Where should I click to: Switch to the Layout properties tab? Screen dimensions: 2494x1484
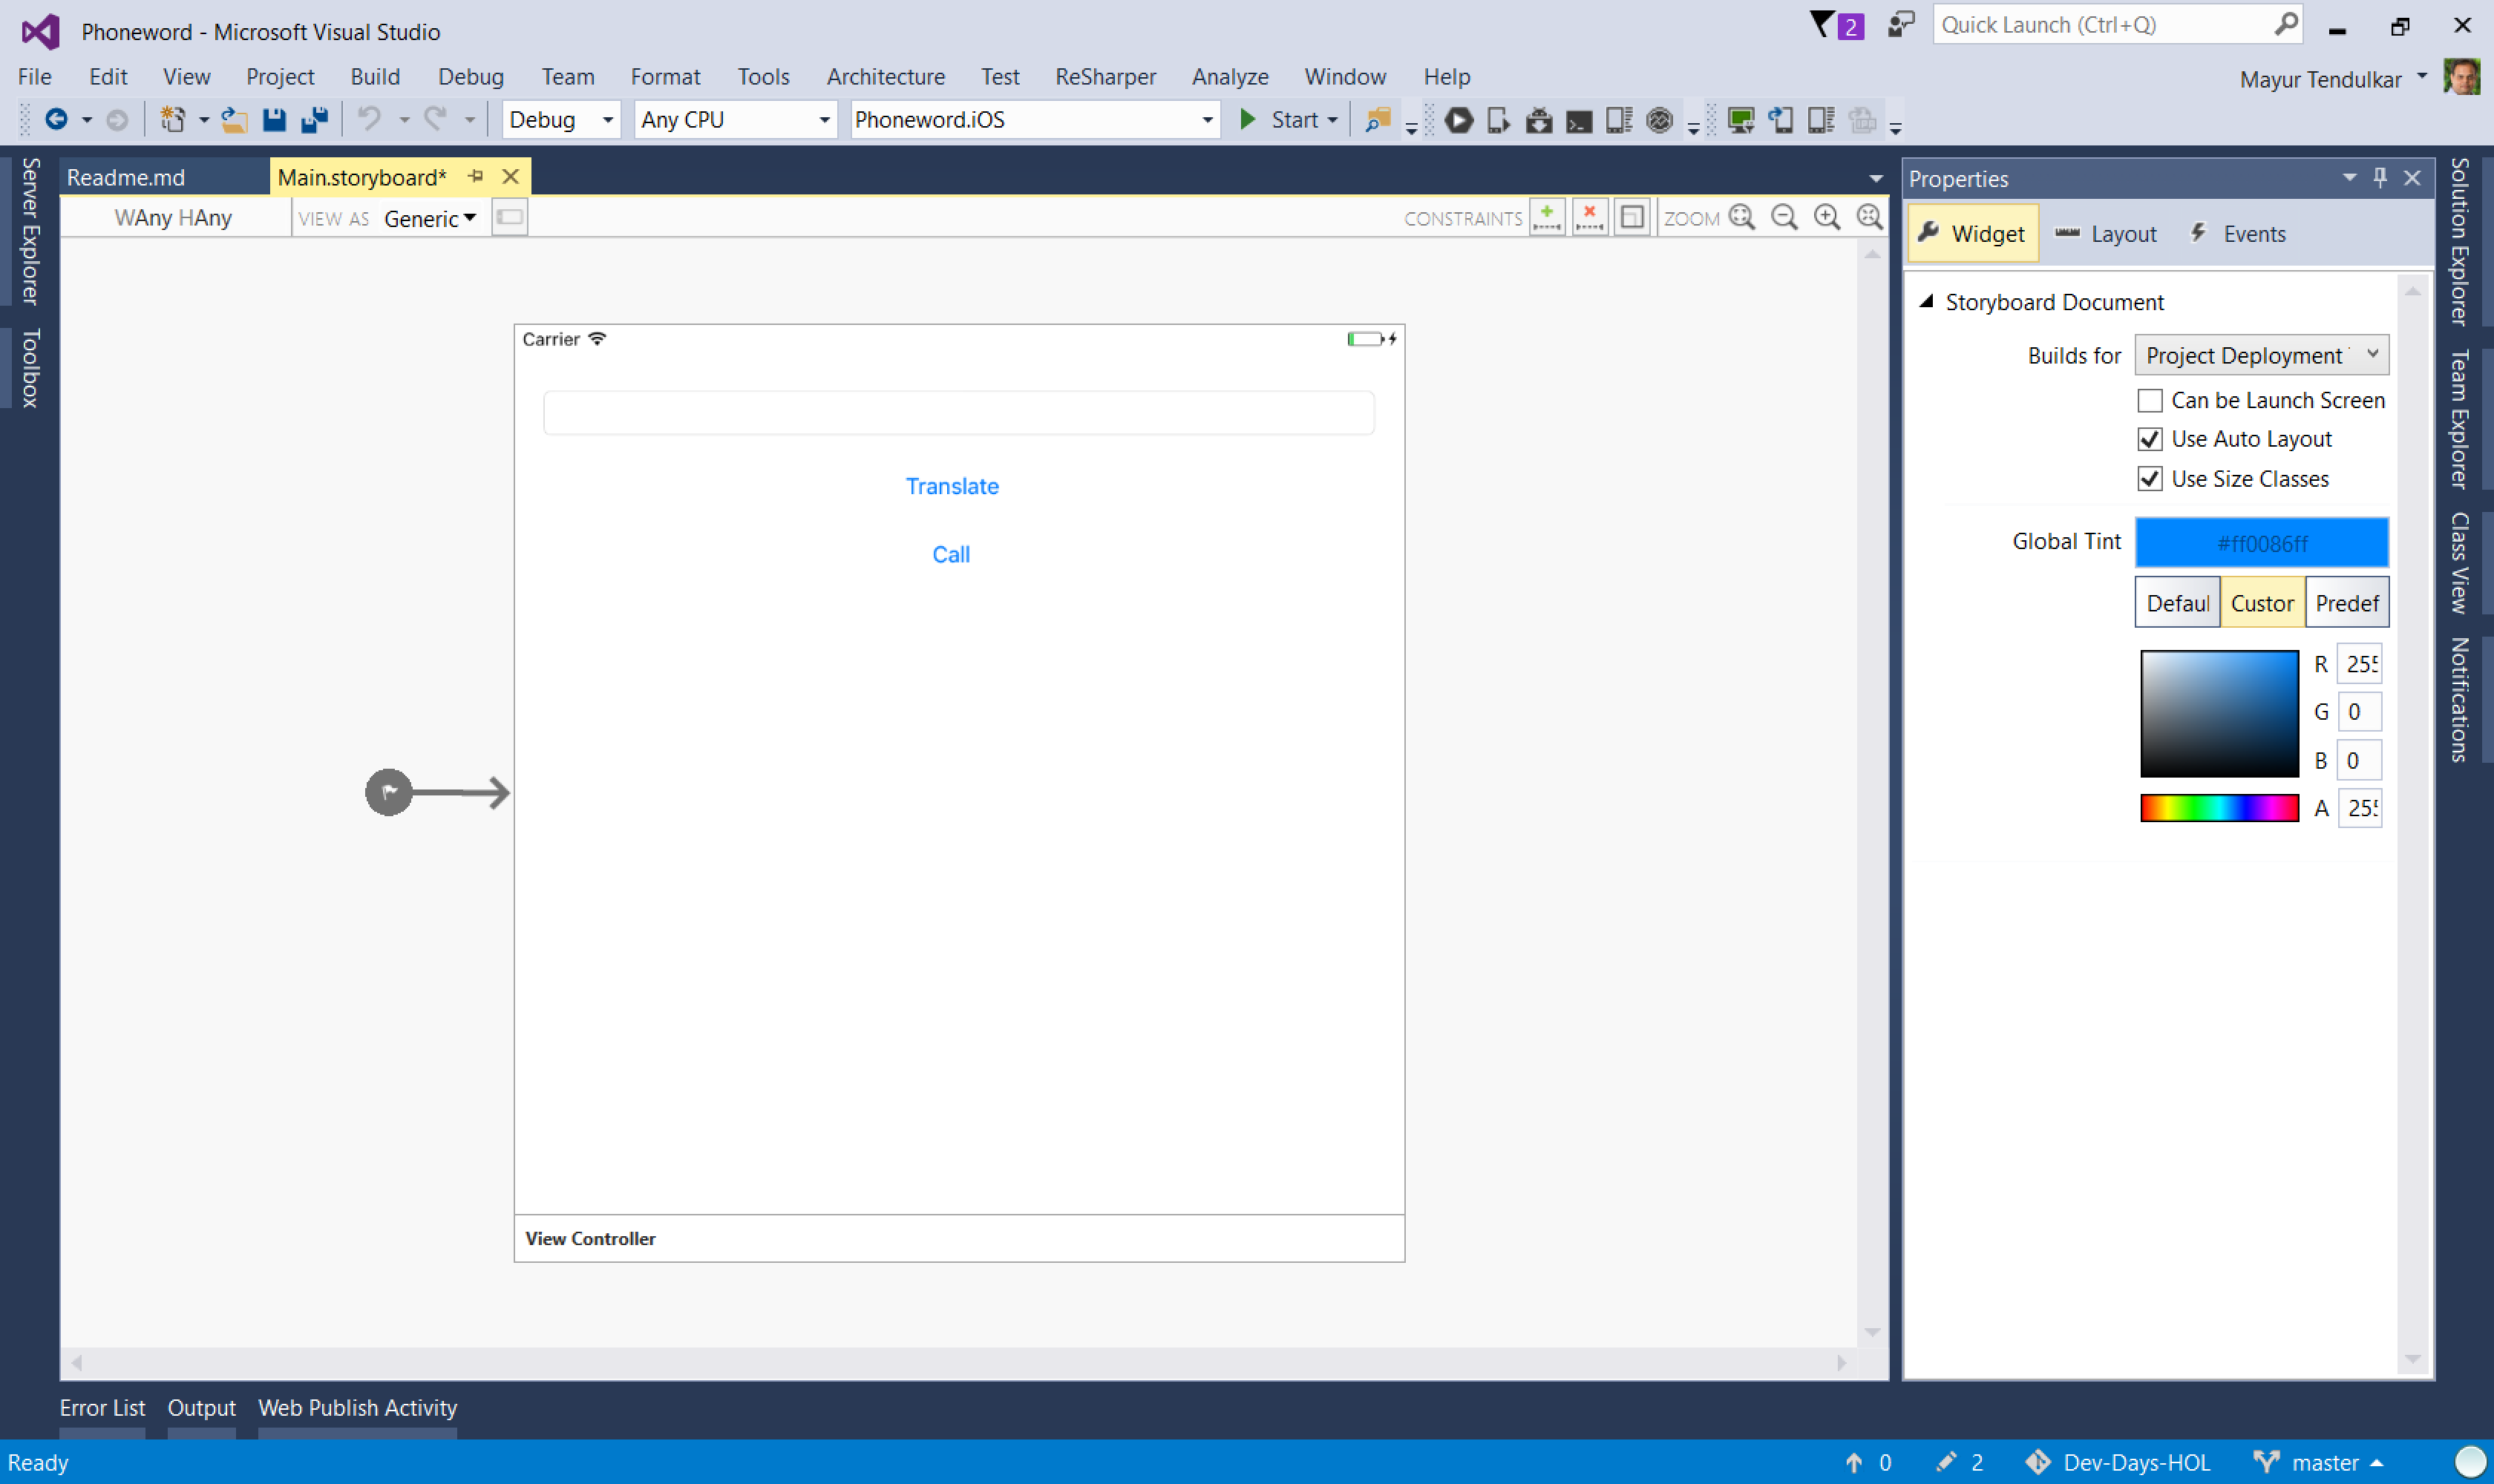click(x=2105, y=234)
